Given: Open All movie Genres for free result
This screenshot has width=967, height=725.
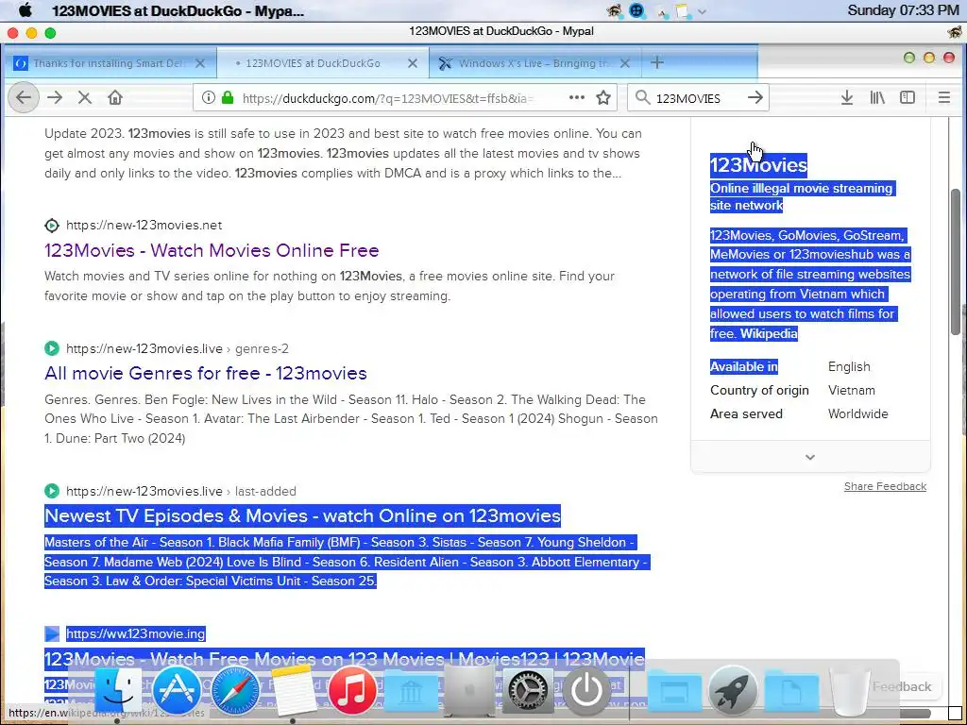Looking at the screenshot, I should (205, 373).
